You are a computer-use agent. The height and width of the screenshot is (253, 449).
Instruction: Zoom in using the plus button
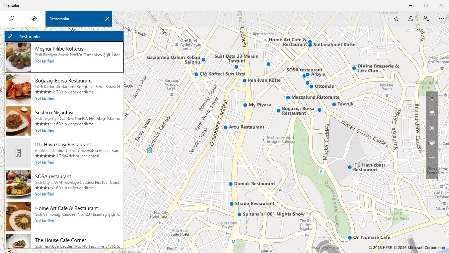432,157
